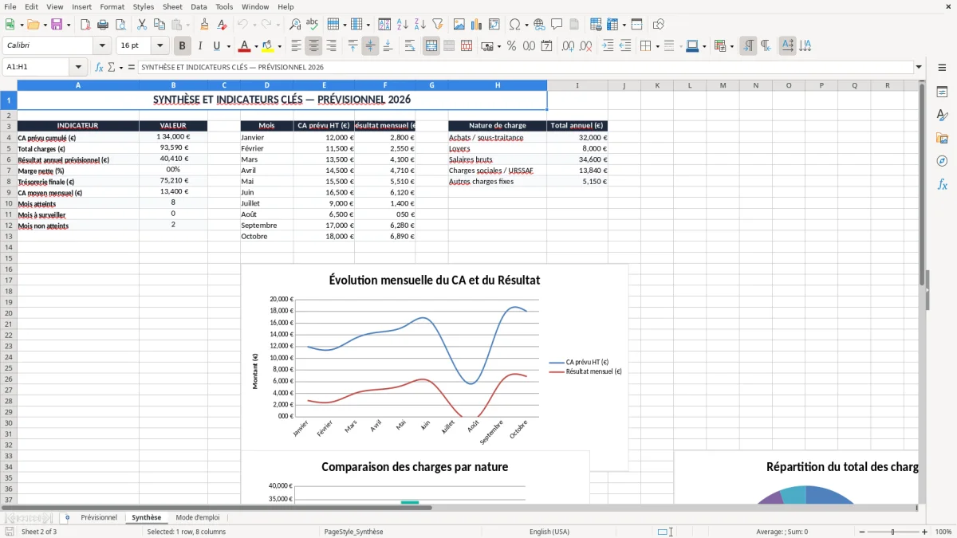The height and width of the screenshot is (538, 957).
Task: Apply the red Font Color swatch
Action: point(246,46)
